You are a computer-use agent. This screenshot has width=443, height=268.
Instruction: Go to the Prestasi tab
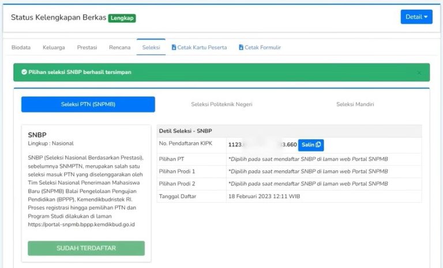pyautogui.click(x=87, y=47)
